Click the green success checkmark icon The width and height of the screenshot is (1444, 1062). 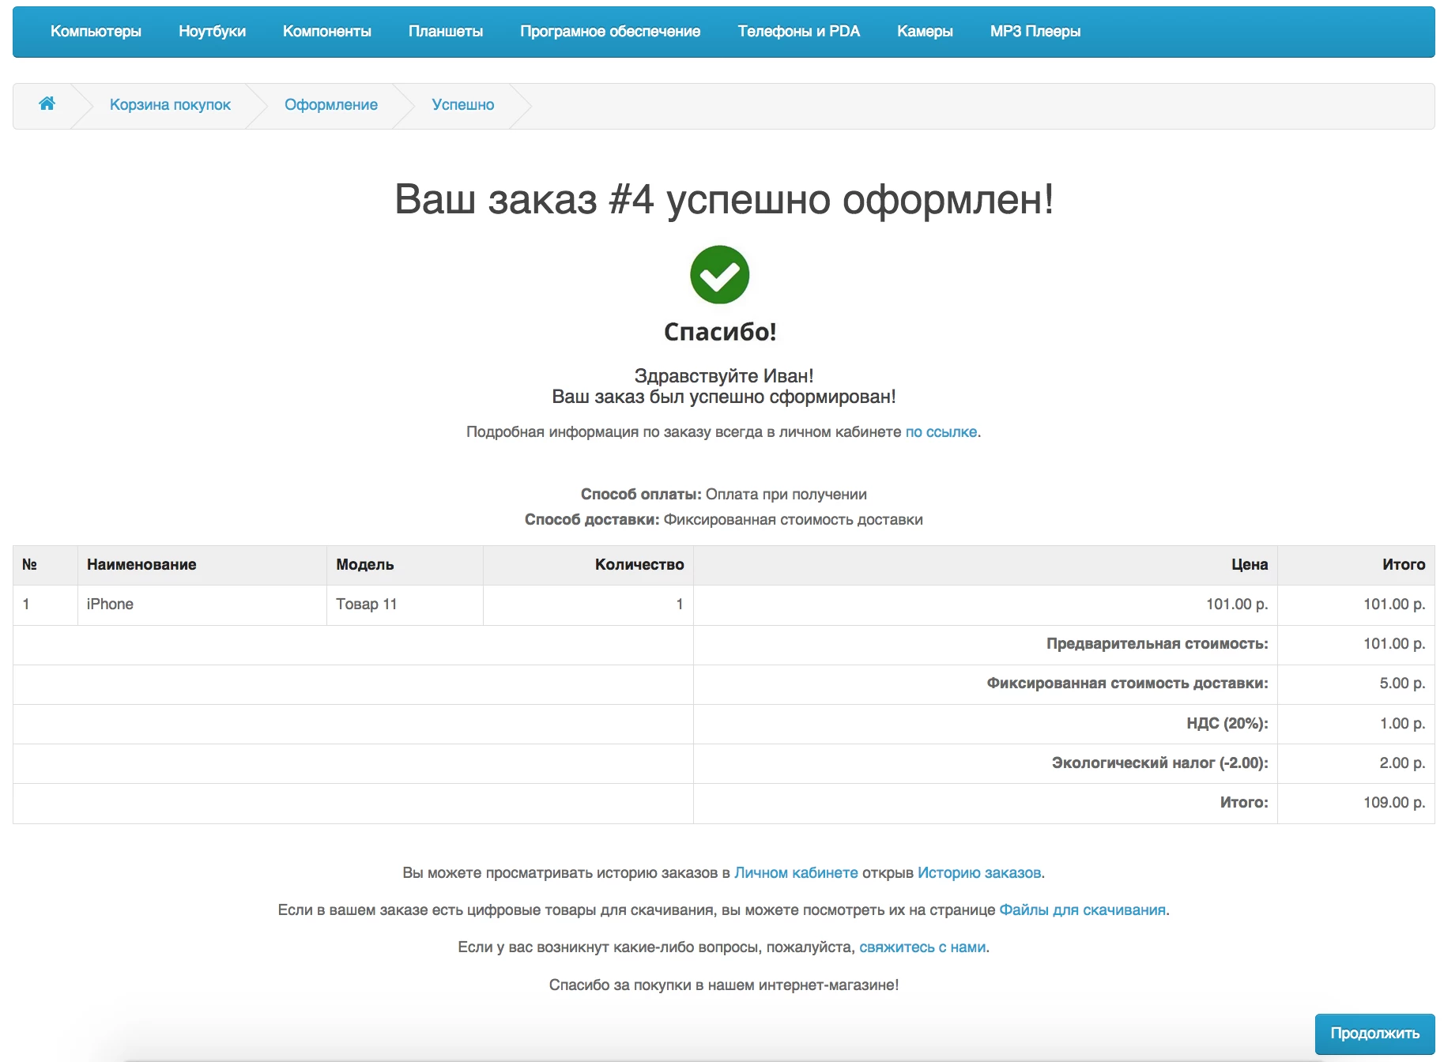coord(719,274)
